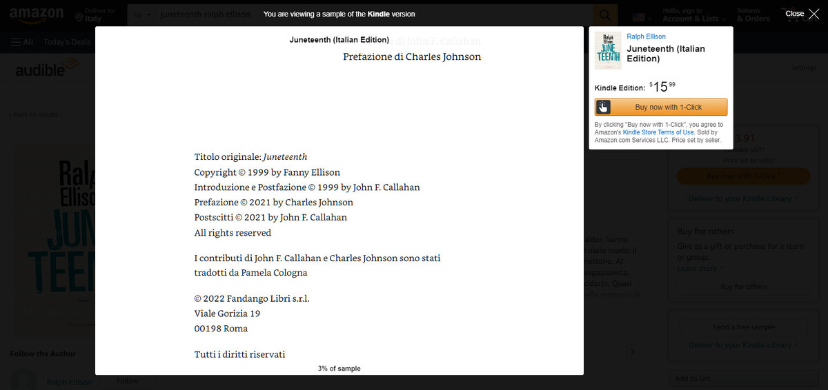
Task: Click the Buy for others button
Action: click(x=744, y=287)
